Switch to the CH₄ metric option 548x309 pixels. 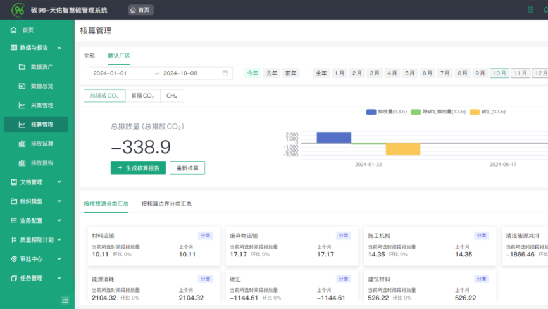[171, 96]
